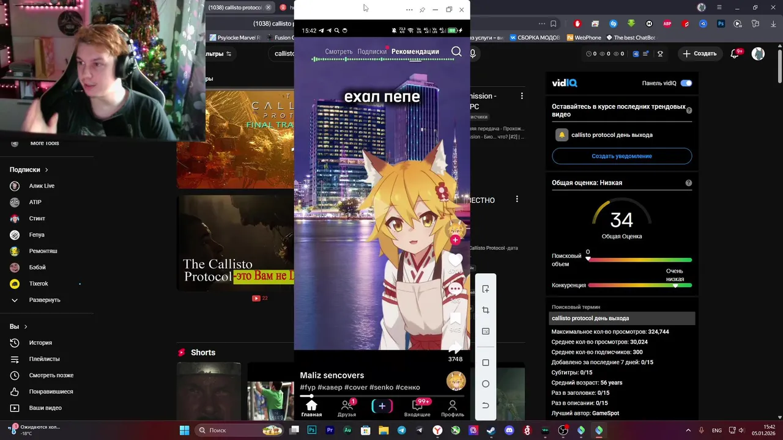Click Shazam extension icon in browser toolbar

pos(614,24)
